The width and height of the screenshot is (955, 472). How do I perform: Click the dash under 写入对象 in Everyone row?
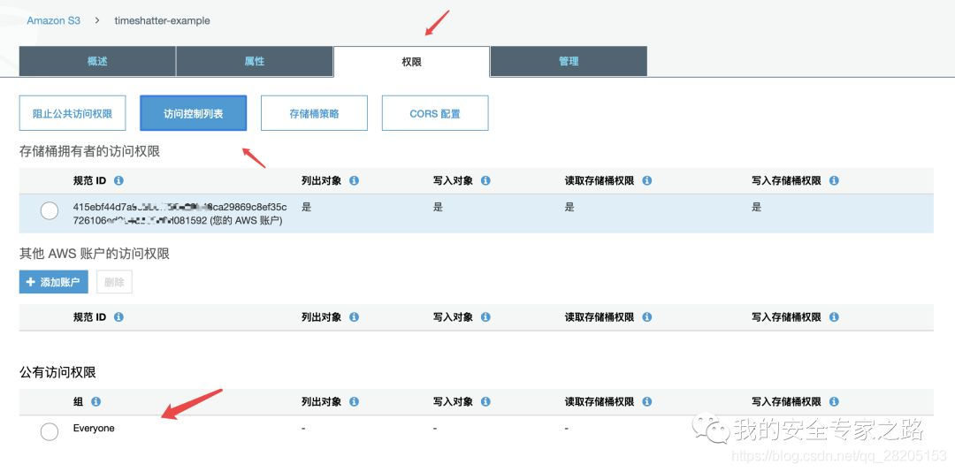click(435, 429)
